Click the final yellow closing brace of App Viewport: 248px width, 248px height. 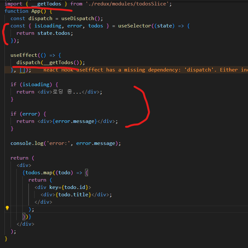coord(6,239)
